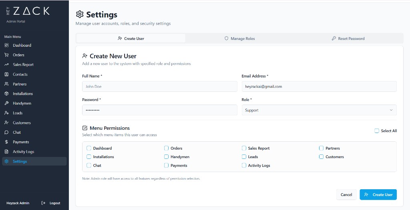Click the Logout link
Viewport: 410px width, 210px height.
[x=51, y=203]
